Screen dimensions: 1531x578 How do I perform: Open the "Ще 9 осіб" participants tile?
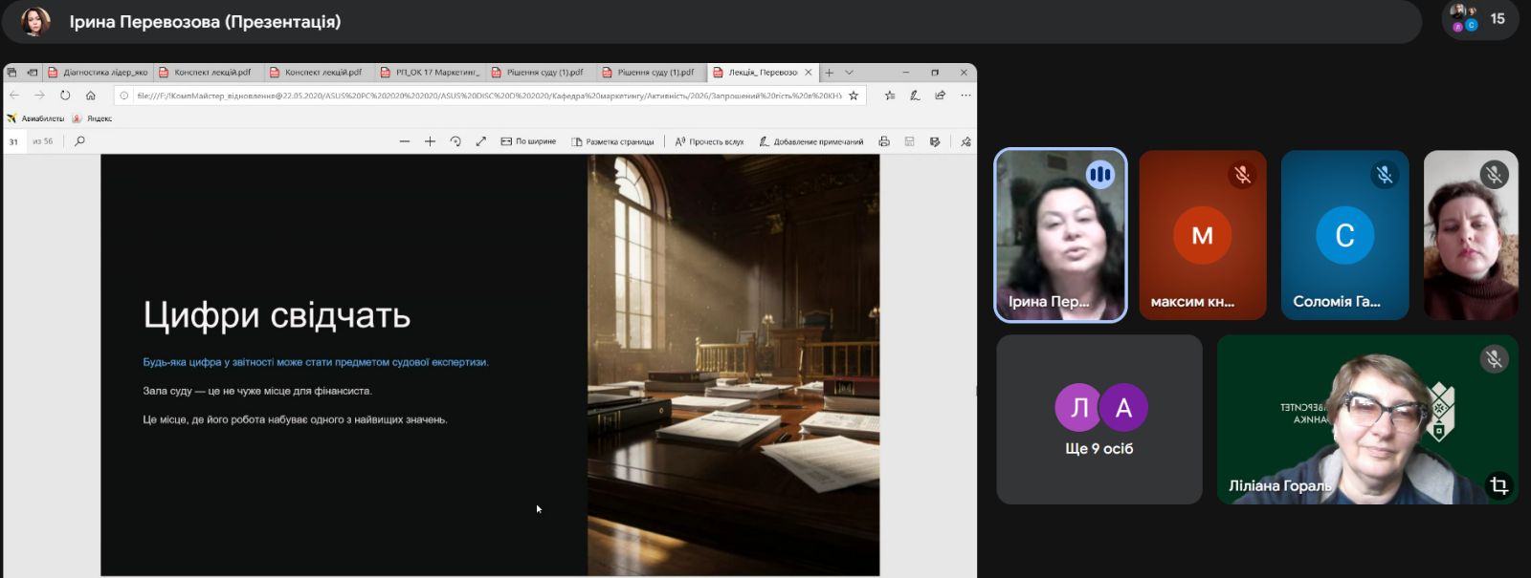(1098, 419)
